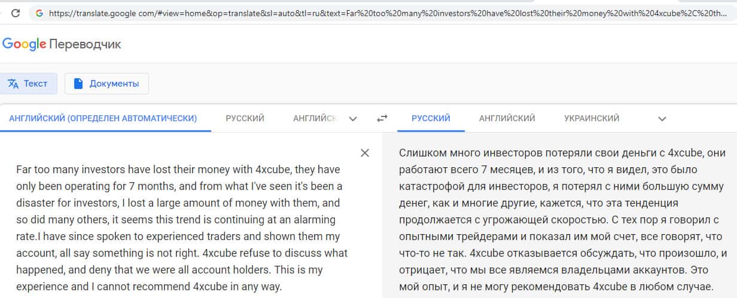Swap source and target languages

pyautogui.click(x=382, y=119)
